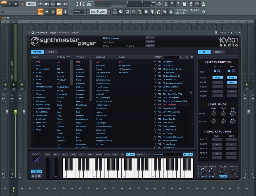
Task: Click the trash icon beside preset search
Action: tap(187, 57)
